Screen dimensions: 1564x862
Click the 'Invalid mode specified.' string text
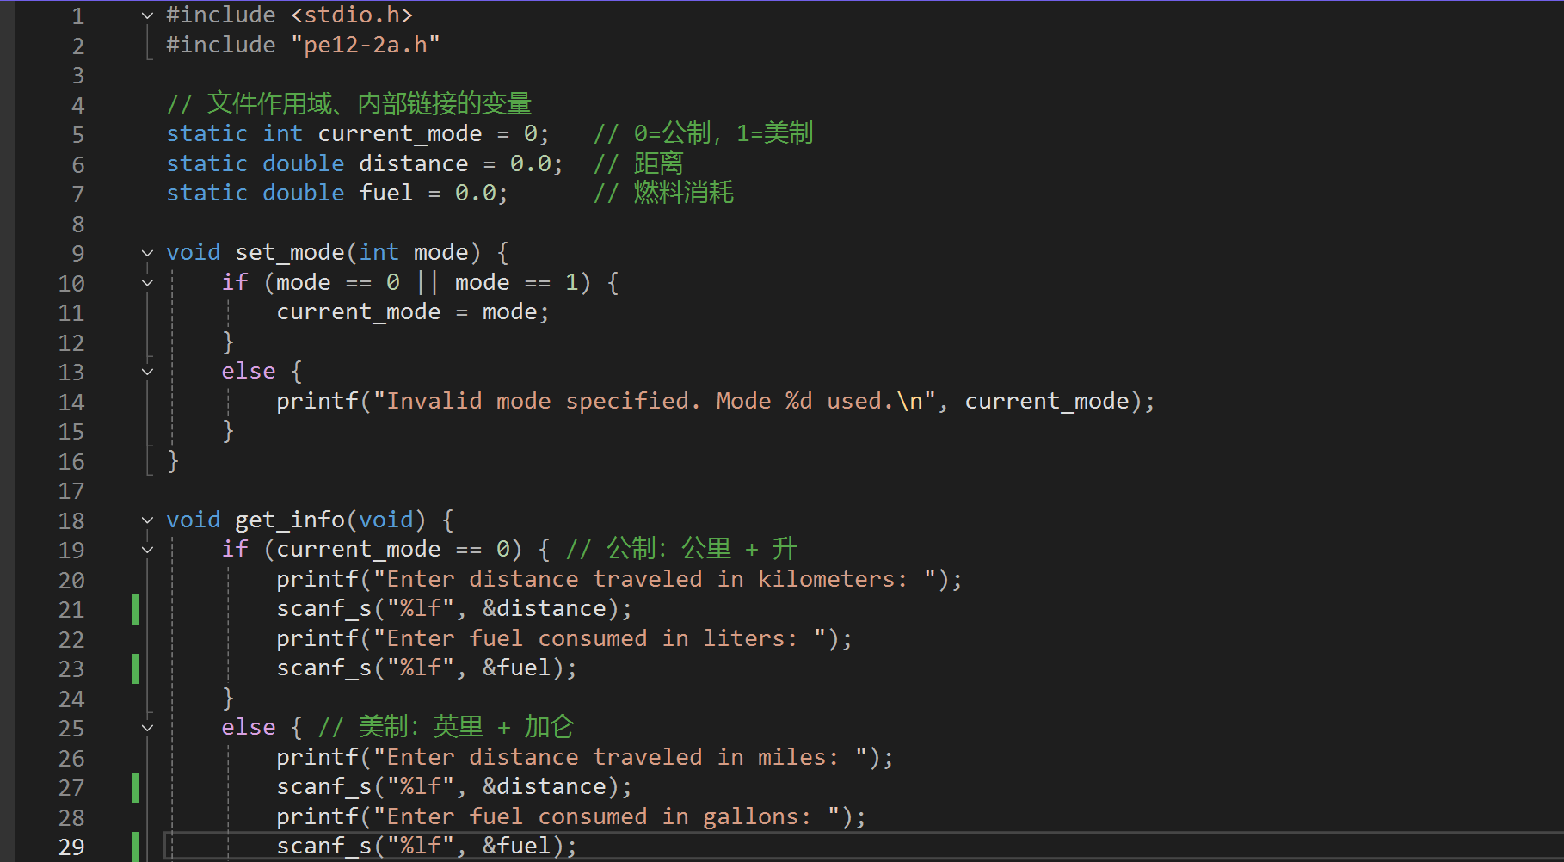pyautogui.click(x=543, y=402)
